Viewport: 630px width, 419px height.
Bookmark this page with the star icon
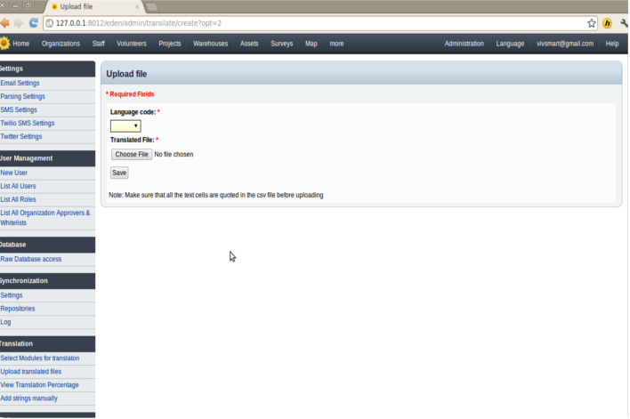pyautogui.click(x=592, y=23)
